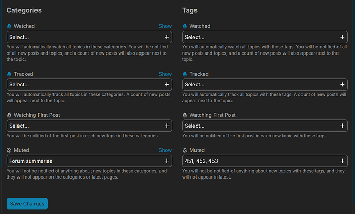Click description under Tags Tracked selector
The width and height of the screenshot is (355, 214).
264,98
